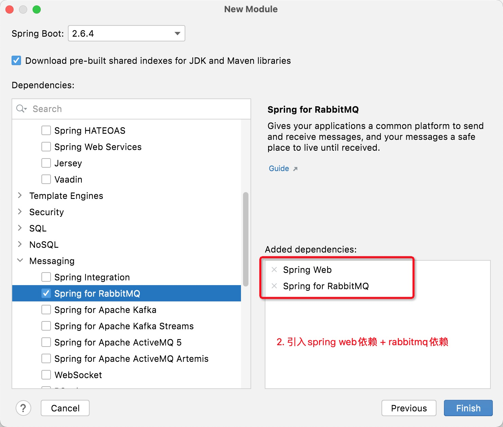This screenshot has width=503, height=427.
Task: Check Spring for Apache Kafka checkbox
Action: click(46, 310)
